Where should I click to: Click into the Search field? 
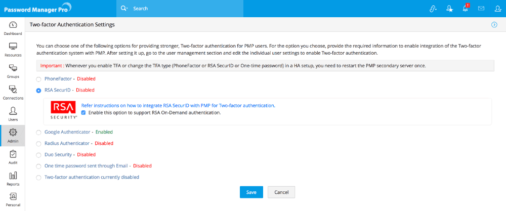(x=202, y=9)
